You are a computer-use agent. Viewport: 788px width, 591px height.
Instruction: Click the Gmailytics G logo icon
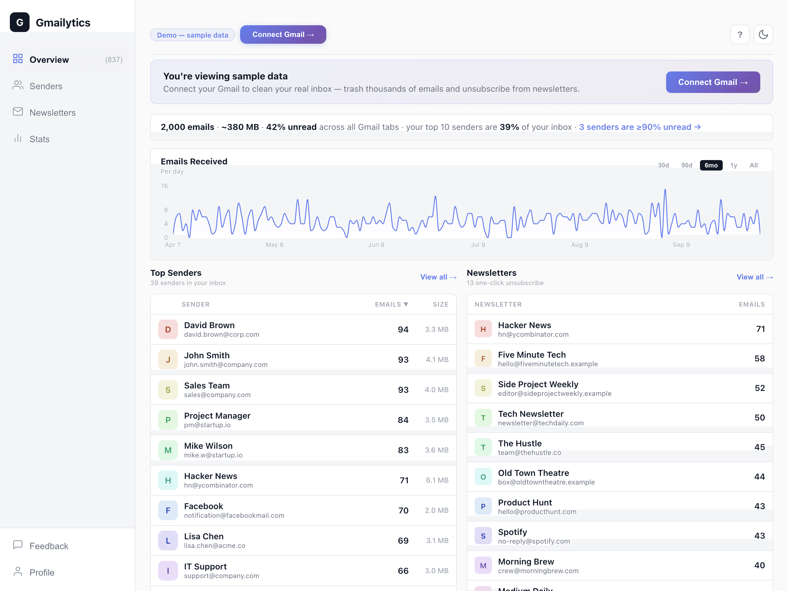(x=20, y=22)
